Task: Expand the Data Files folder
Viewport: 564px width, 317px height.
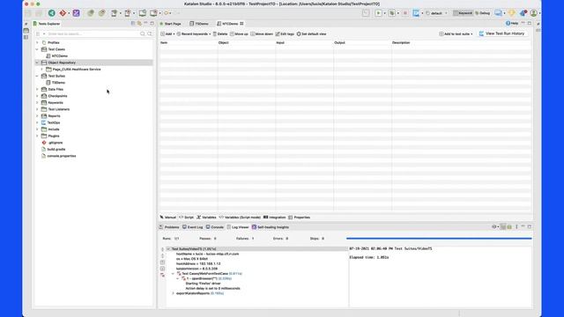Action: (x=37, y=89)
